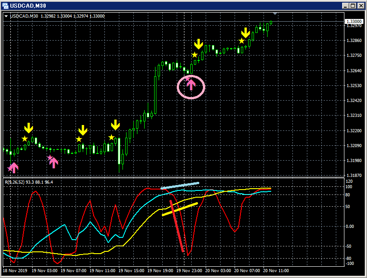This screenshot has height=278, width=367.
Task: Click the pink buy arrow near 18 Nov 2019
Action: [14, 168]
